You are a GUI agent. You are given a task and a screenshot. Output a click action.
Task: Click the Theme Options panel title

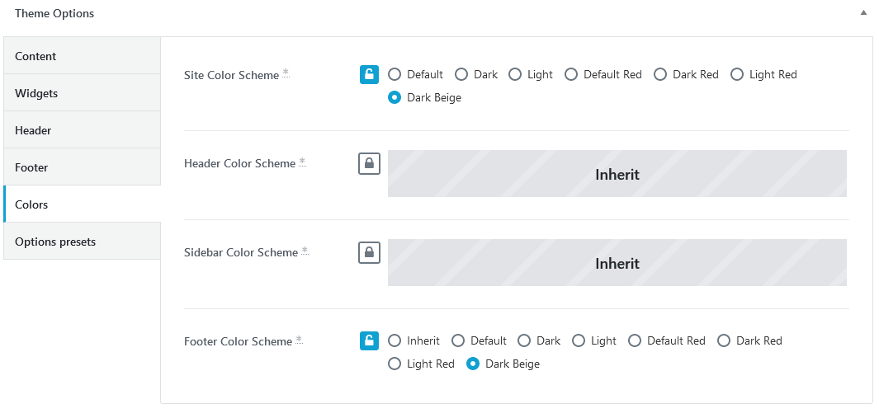point(54,13)
